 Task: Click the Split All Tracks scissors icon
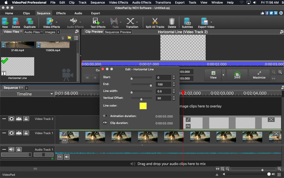[x=155, y=21]
